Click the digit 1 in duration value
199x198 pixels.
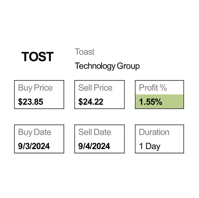tap(141, 146)
